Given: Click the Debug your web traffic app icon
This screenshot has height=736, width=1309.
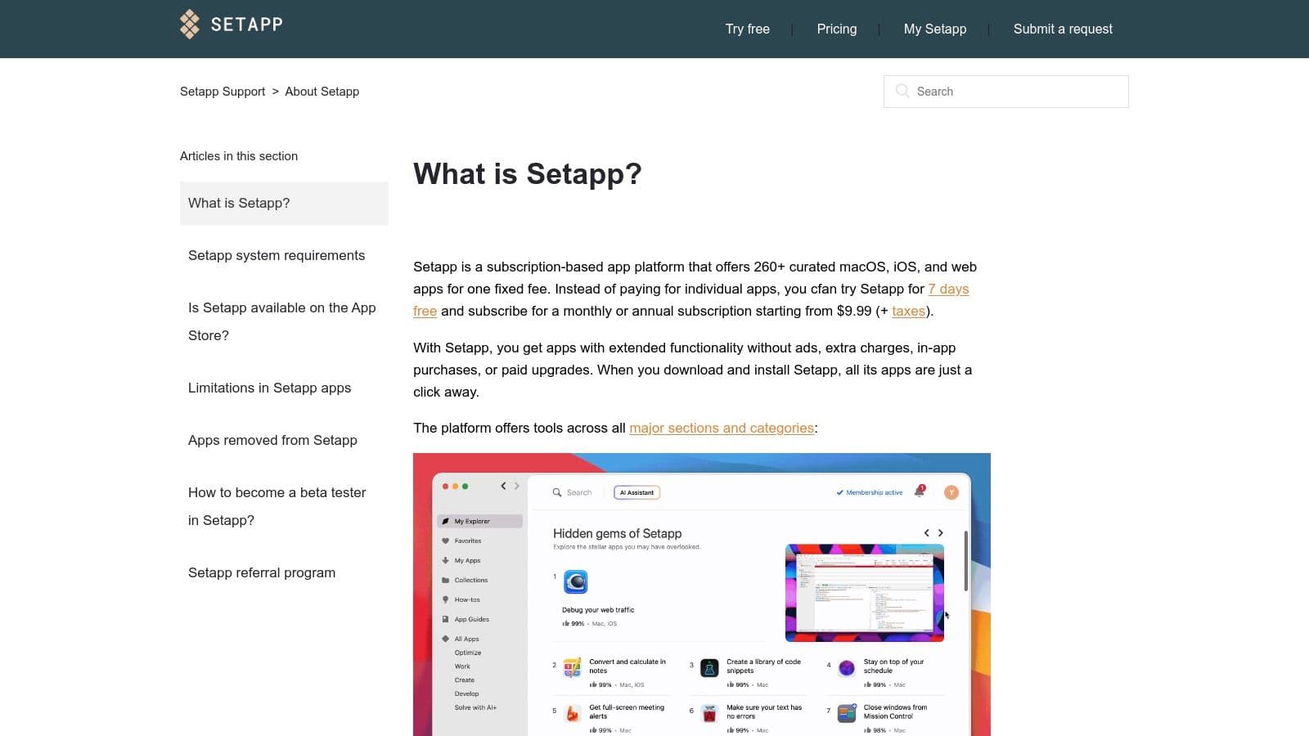Looking at the screenshot, I should tap(576, 582).
